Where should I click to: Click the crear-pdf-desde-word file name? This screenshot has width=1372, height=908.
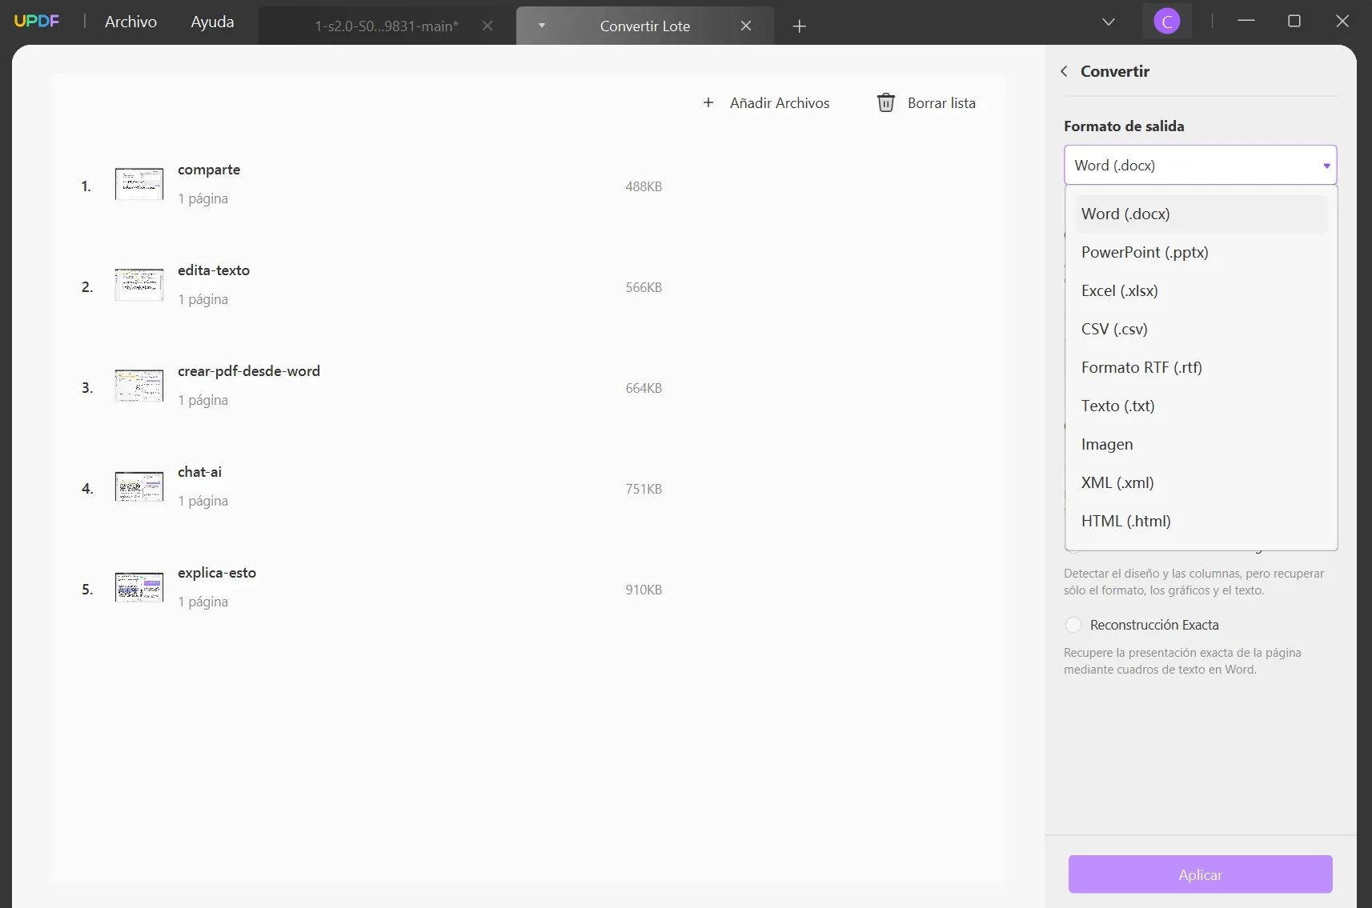click(249, 371)
